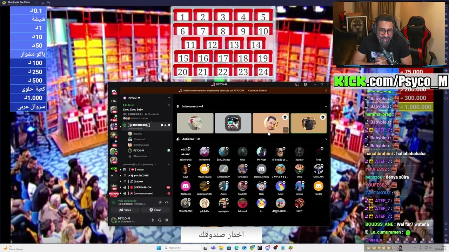
Task: Close the unusual login activity alert banner
Action: coord(326,91)
